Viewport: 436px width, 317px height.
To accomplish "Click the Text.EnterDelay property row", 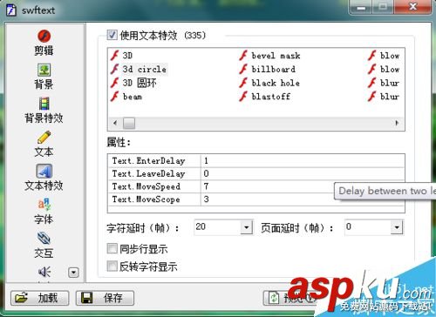I will pyautogui.click(x=256, y=160).
